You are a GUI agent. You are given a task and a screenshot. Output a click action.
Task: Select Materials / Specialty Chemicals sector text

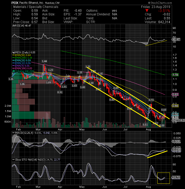pos(36,7)
